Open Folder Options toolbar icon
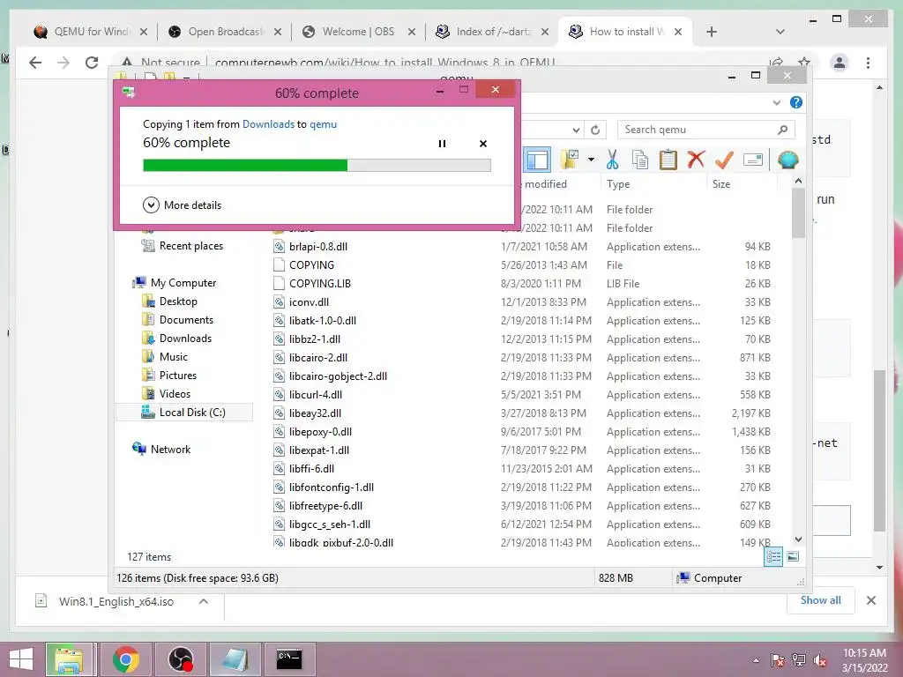Screen dimensions: 903x677 point(570,160)
